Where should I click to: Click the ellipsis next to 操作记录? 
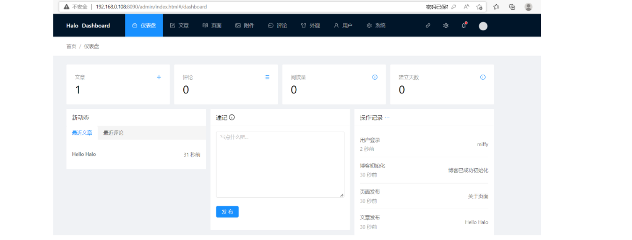[387, 118]
